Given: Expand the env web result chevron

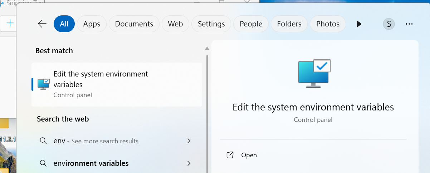Looking at the screenshot, I should pyautogui.click(x=189, y=141).
